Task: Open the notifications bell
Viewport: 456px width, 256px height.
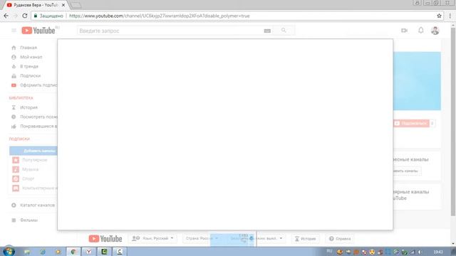Action: pyautogui.click(x=421, y=30)
